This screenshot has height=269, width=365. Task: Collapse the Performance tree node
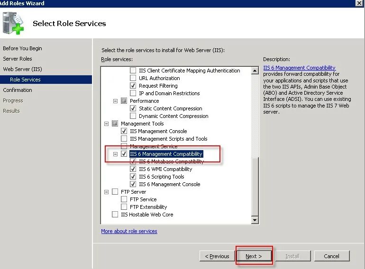(x=115, y=101)
